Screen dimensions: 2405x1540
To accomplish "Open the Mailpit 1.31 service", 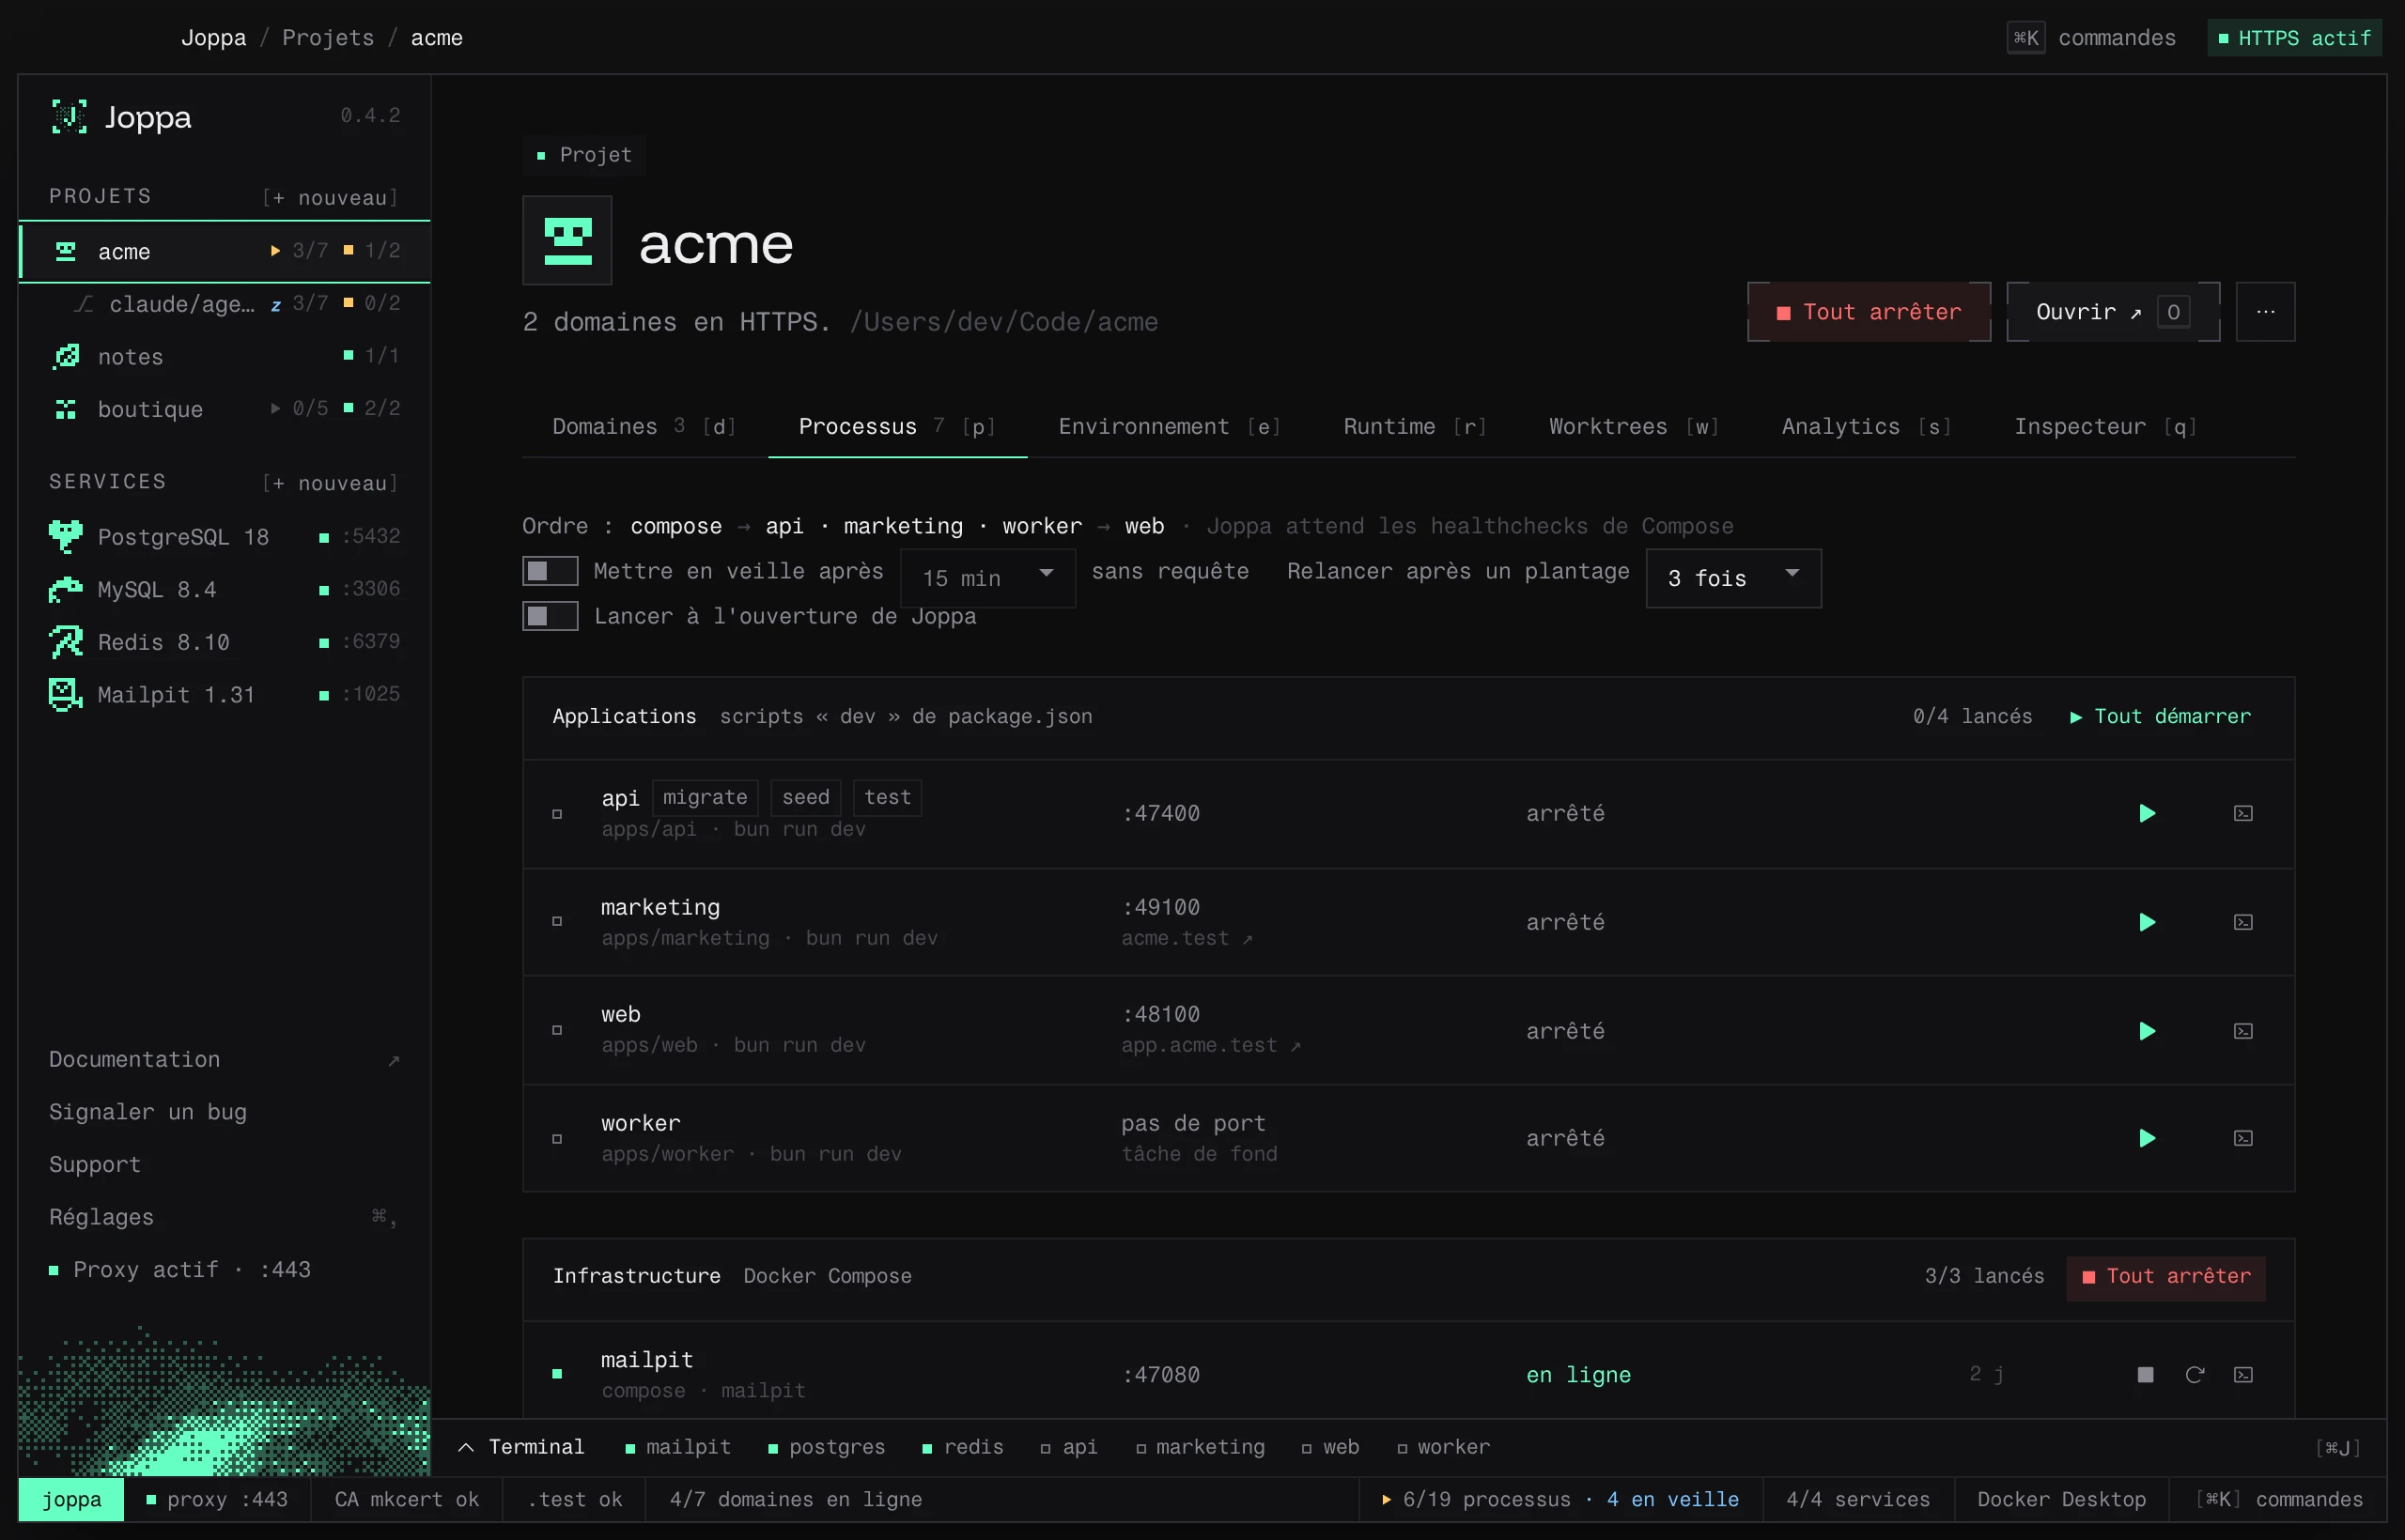I will pyautogui.click(x=225, y=695).
